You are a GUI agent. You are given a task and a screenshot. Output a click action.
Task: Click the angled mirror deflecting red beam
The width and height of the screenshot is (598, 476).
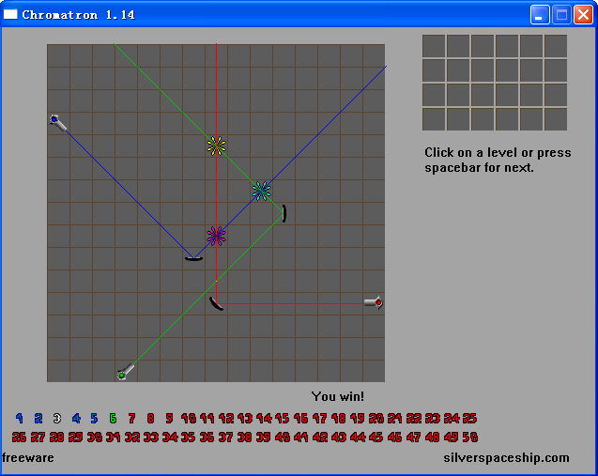coord(216,303)
